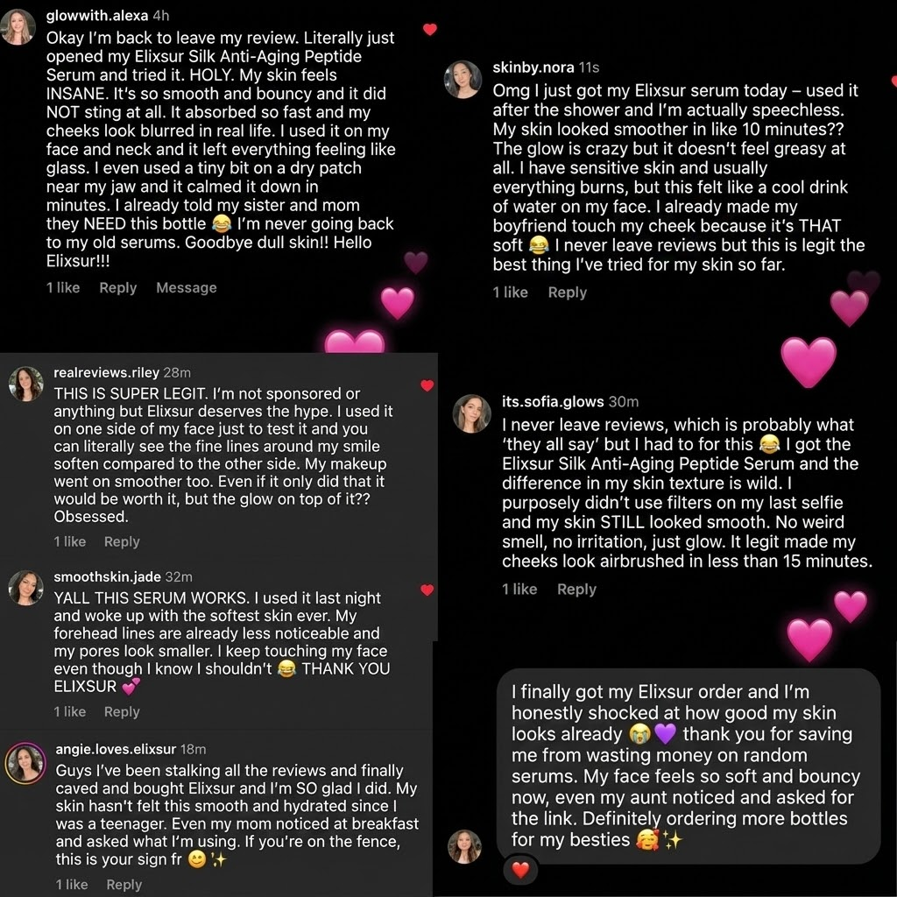Reply to glowwith.alexa's comment
Image resolution: width=897 pixels, height=897 pixels.
(117, 287)
